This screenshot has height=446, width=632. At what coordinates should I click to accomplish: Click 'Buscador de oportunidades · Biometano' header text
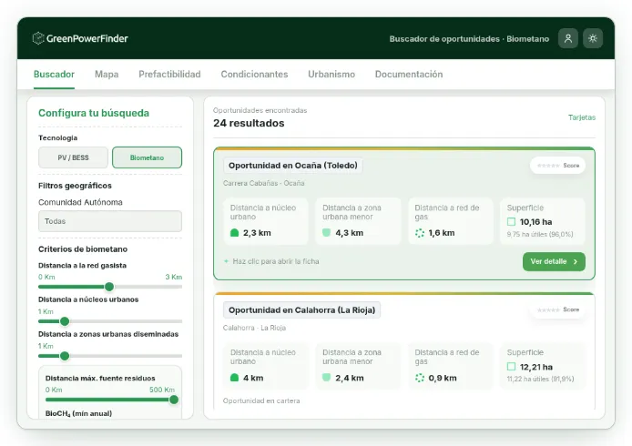[469, 38]
